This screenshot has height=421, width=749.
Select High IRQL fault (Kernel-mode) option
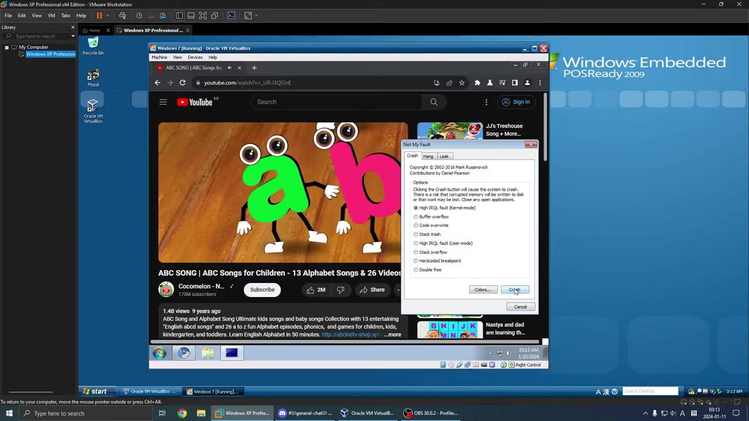(x=445, y=208)
